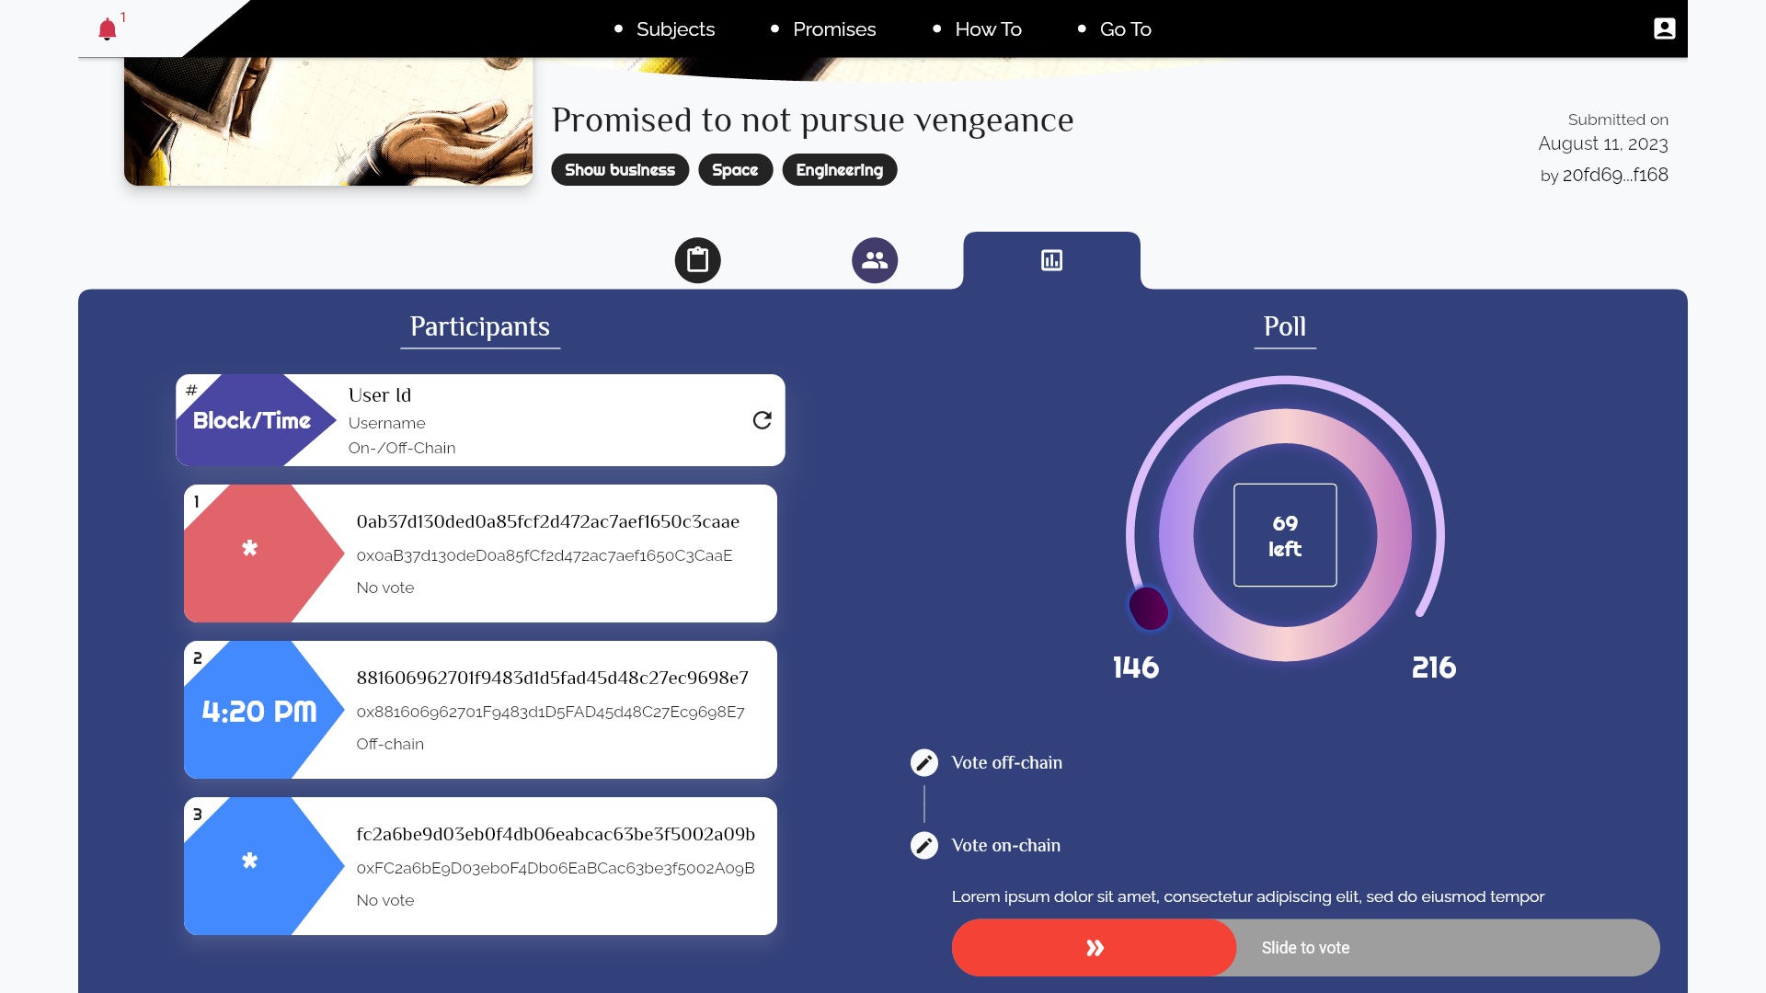Click the Block/Time column header

[251, 420]
